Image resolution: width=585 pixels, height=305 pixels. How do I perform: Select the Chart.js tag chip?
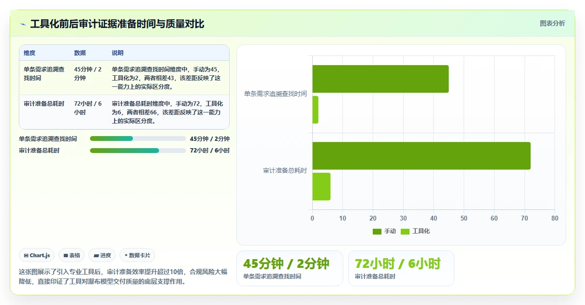tap(37, 255)
